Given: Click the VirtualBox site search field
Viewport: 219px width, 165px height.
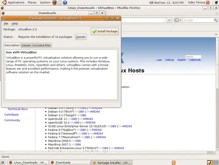Looking at the screenshot, I should [193, 57].
